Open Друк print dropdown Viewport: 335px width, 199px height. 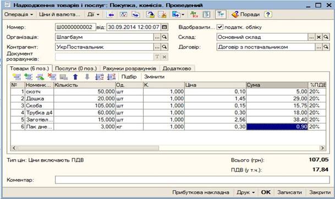[246, 192]
